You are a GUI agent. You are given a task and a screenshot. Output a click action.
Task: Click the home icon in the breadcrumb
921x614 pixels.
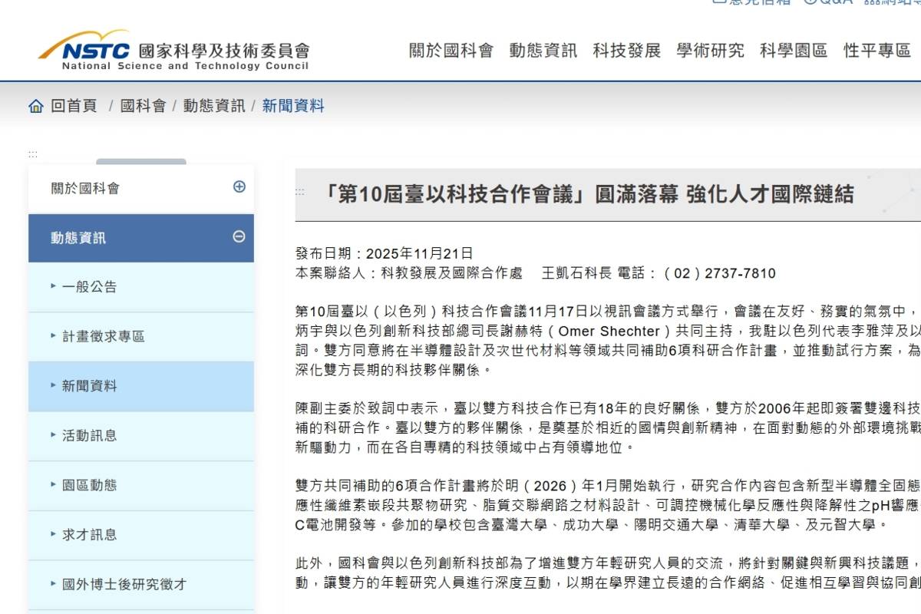click(x=35, y=106)
